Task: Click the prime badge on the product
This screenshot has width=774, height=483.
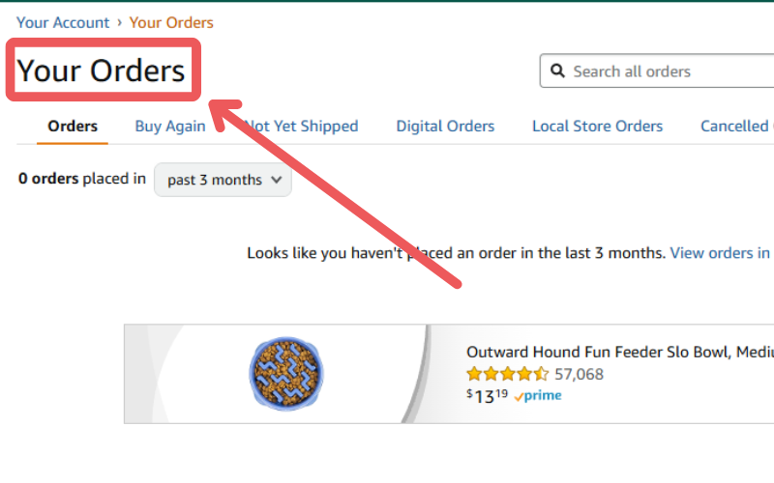Action: 538,396
